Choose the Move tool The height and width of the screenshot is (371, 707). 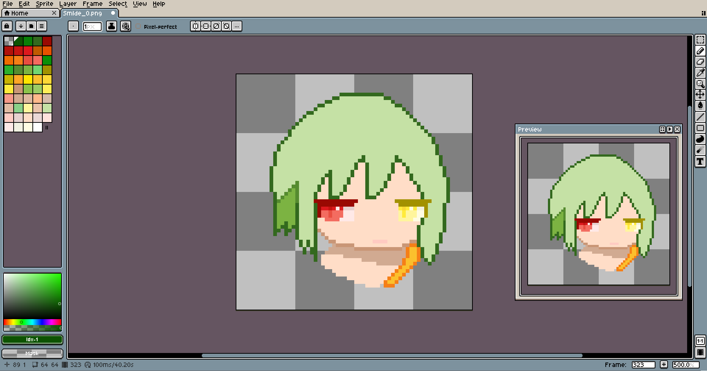pyautogui.click(x=700, y=95)
